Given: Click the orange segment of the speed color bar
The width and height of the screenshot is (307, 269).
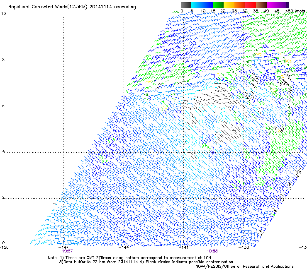Looking at the screenshot, I should (x=240, y=5).
